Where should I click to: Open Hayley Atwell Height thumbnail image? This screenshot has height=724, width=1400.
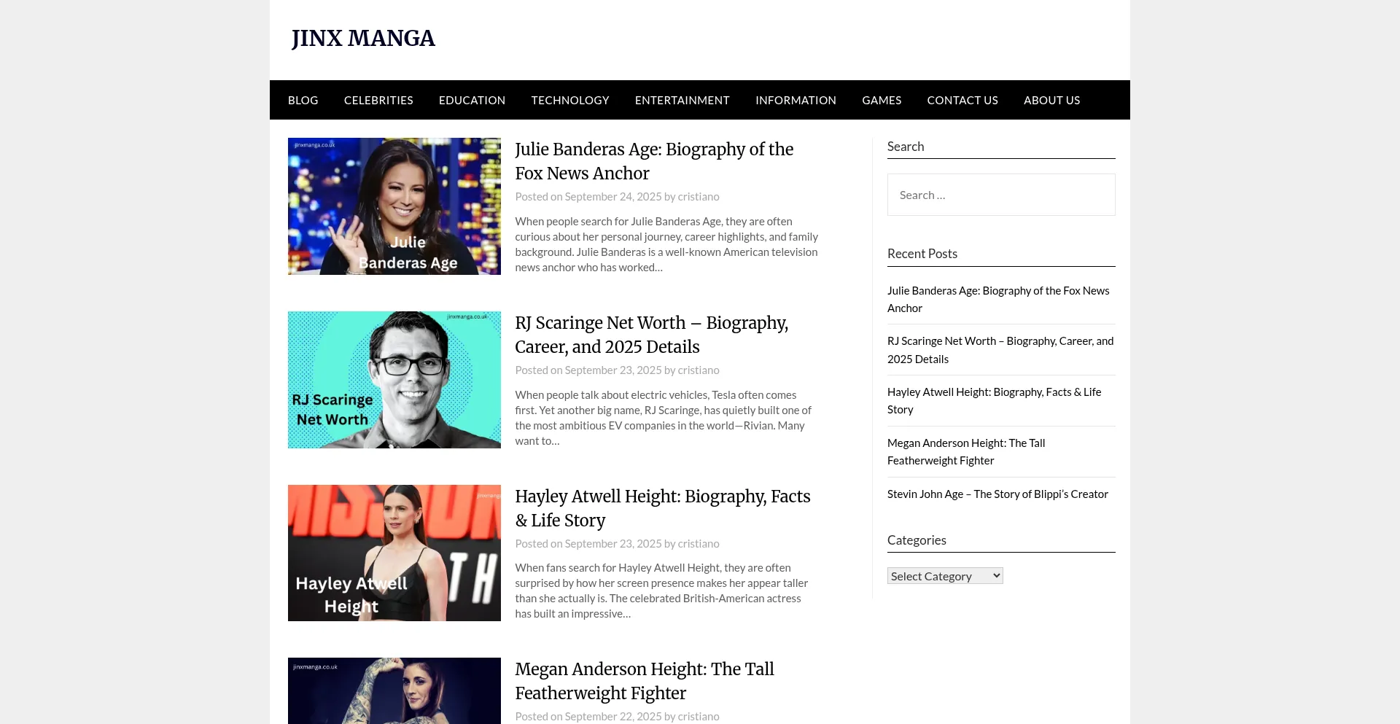pos(394,553)
